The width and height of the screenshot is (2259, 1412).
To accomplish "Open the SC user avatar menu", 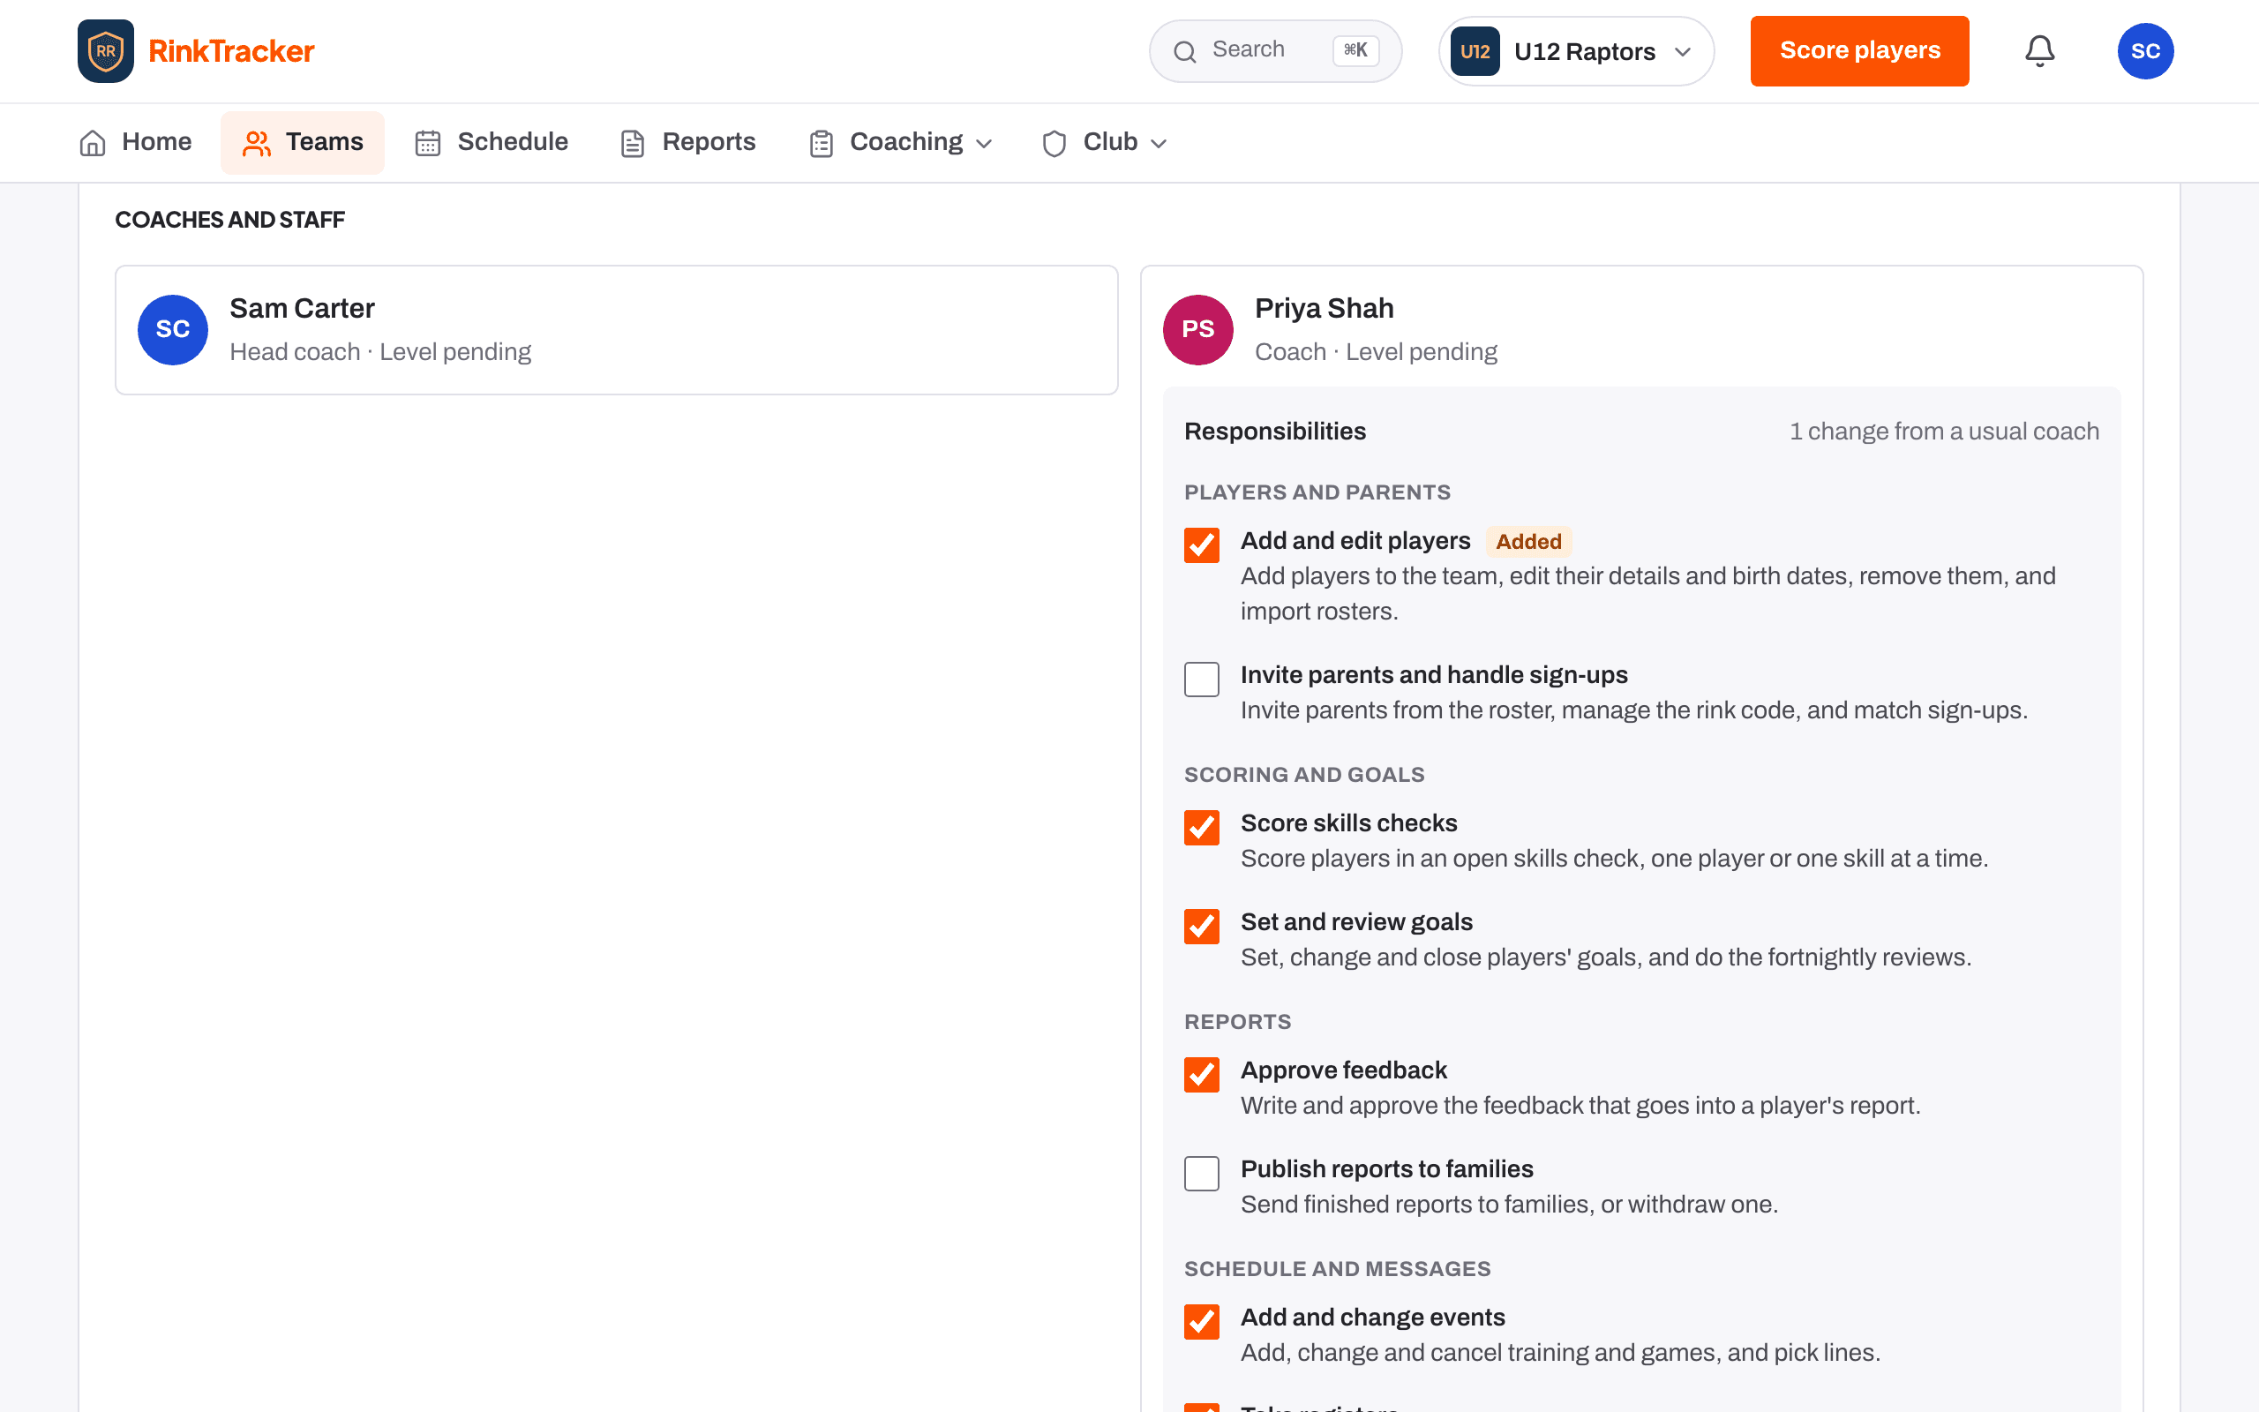I will coord(2145,51).
